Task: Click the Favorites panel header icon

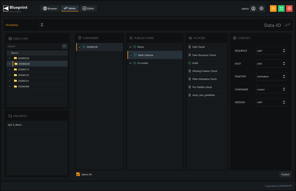Action: 10,116
